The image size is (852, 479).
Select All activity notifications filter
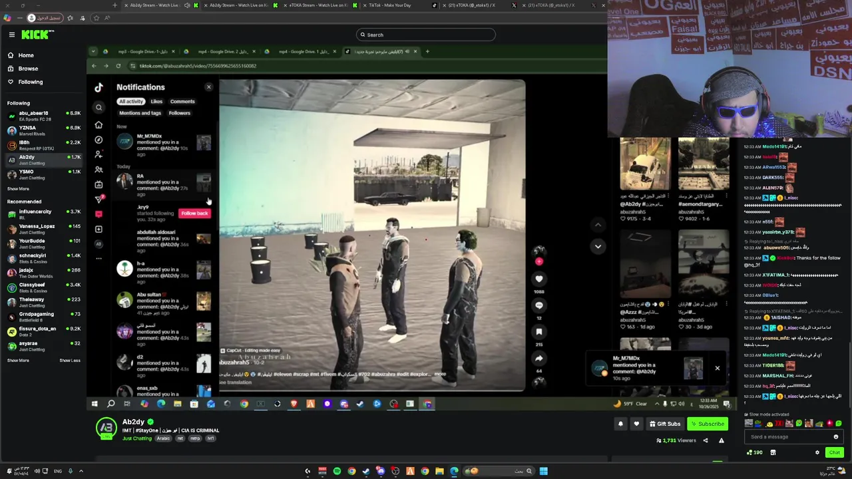(131, 102)
